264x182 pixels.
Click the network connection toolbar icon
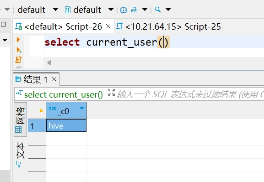point(134,10)
